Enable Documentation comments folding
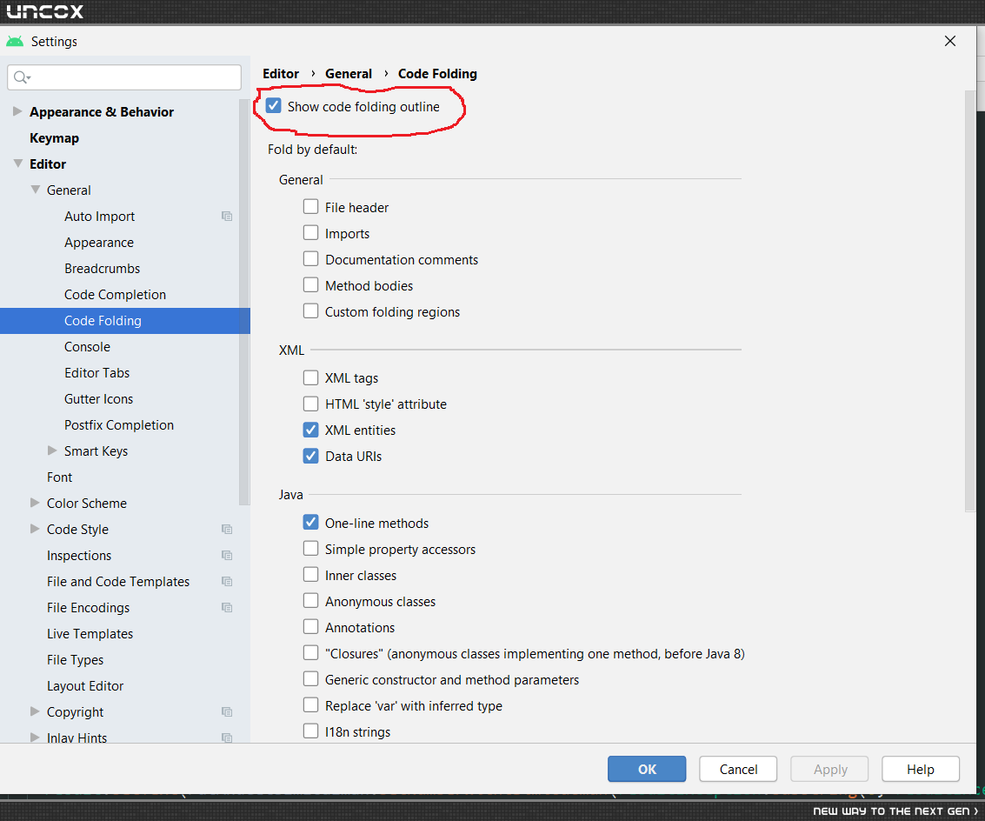Image resolution: width=985 pixels, height=821 pixels. tap(310, 259)
